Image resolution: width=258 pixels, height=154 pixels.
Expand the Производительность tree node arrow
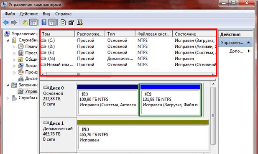(15, 72)
